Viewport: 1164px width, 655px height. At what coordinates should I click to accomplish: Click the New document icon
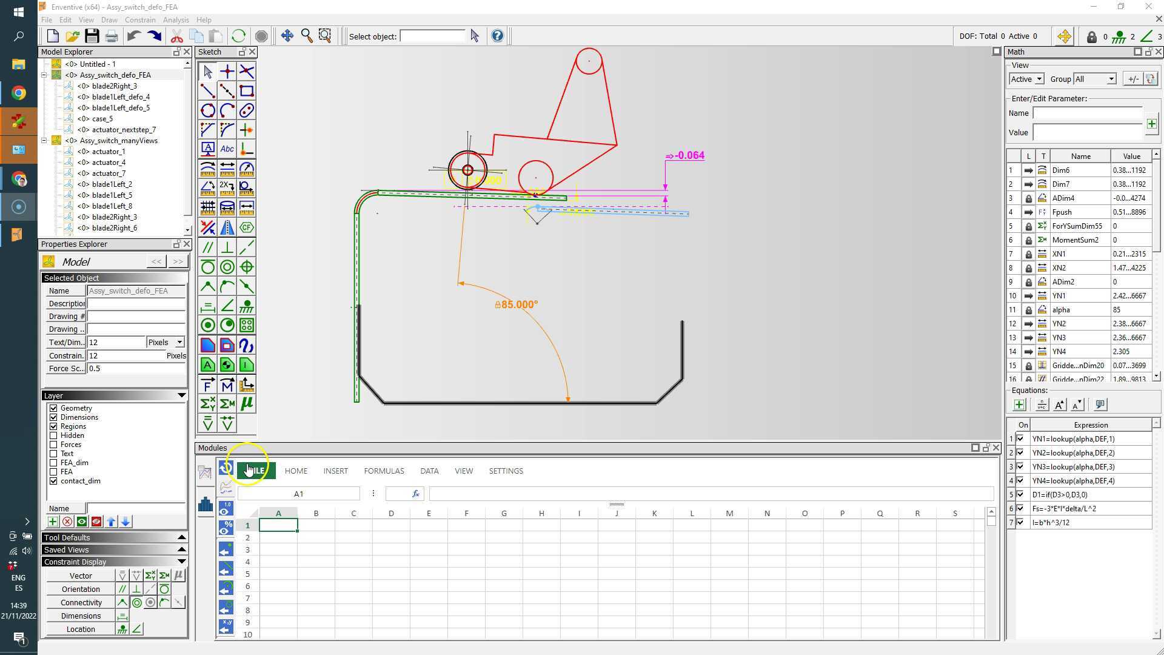click(x=53, y=36)
